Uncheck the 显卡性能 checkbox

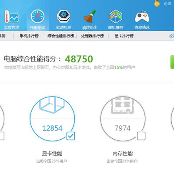click(71, 136)
